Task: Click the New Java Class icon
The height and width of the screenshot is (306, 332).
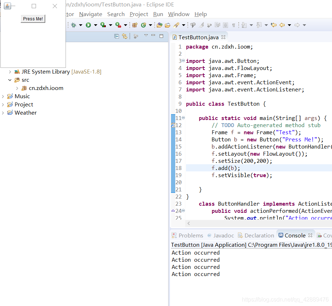Action: [x=144, y=25]
